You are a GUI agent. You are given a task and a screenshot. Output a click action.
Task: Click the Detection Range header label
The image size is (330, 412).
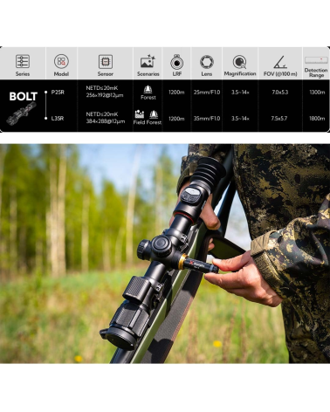pos(316,72)
